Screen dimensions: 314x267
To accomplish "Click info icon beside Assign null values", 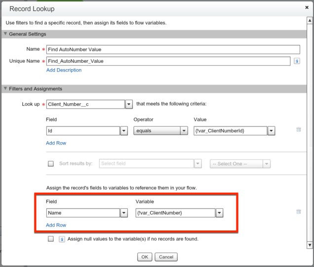I will [x=62, y=239].
